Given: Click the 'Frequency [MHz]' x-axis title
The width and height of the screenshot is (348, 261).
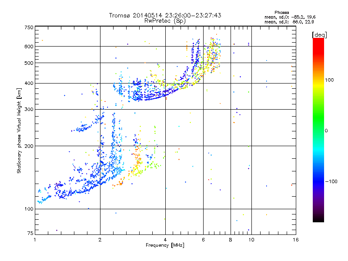Looking at the screenshot, I should click(x=165, y=245).
